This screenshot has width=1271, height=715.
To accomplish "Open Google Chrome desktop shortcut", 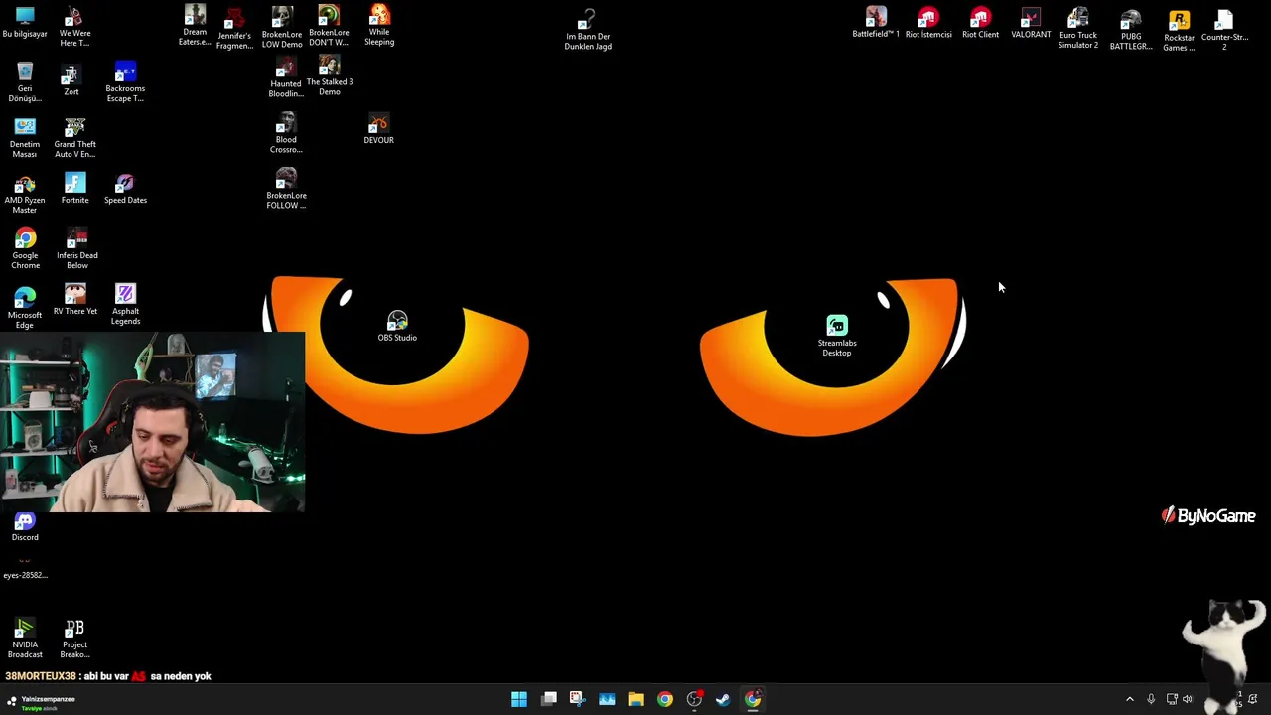I will tap(25, 248).
